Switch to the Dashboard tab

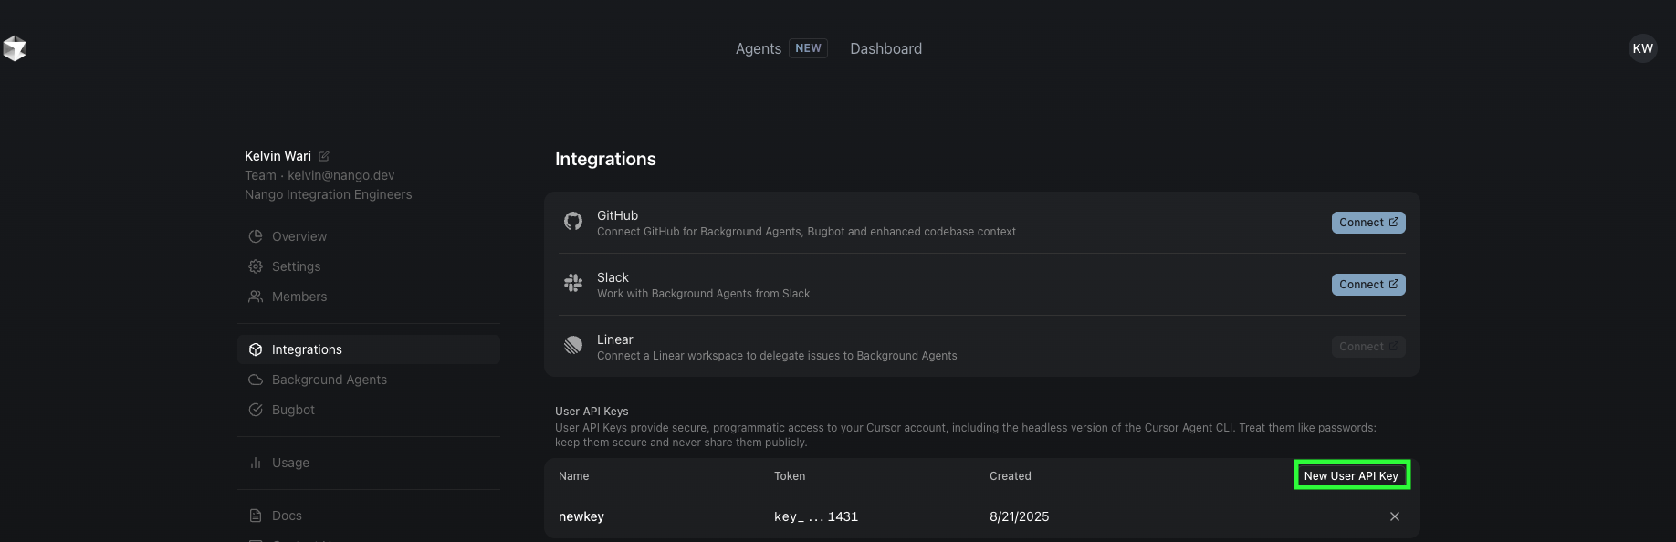(x=885, y=48)
